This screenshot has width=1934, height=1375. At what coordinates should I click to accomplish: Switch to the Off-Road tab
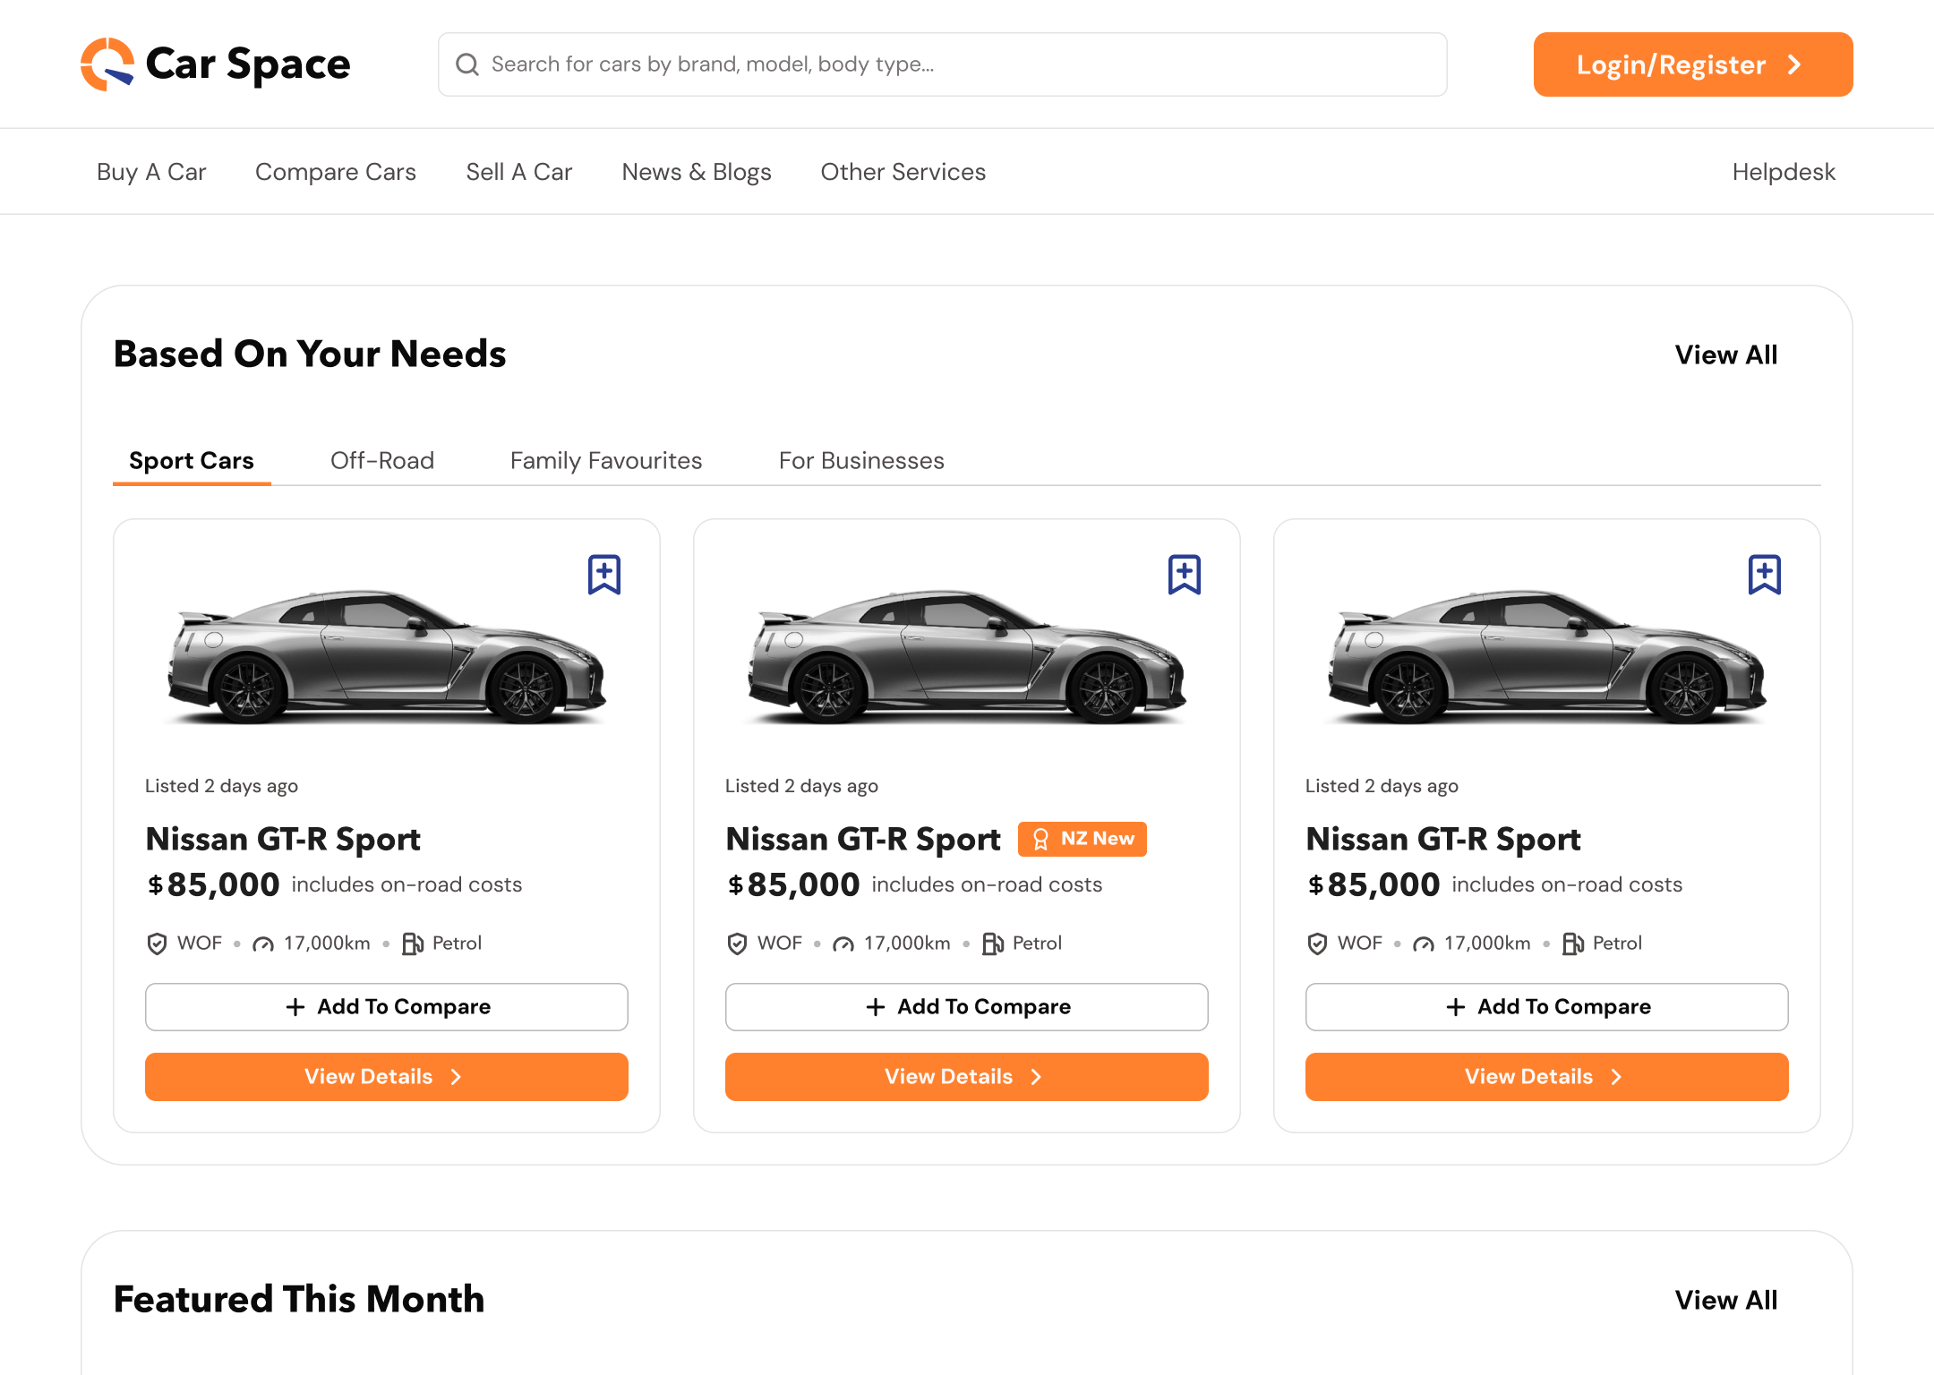click(382, 461)
